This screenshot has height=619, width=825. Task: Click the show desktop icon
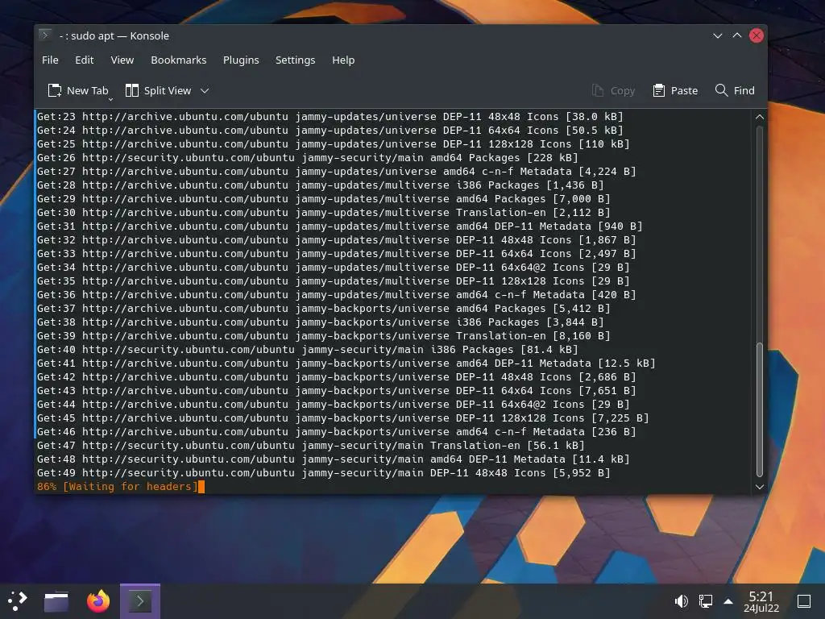(x=804, y=601)
